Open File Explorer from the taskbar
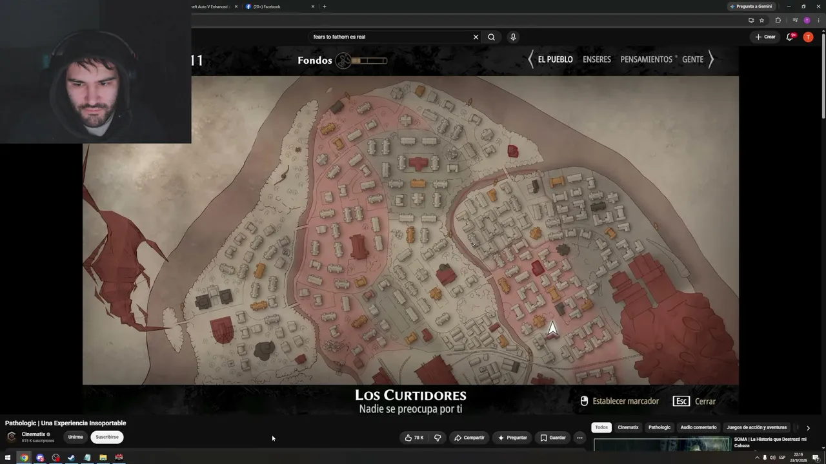The height and width of the screenshot is (464, 826). click(x=103, y=458)
